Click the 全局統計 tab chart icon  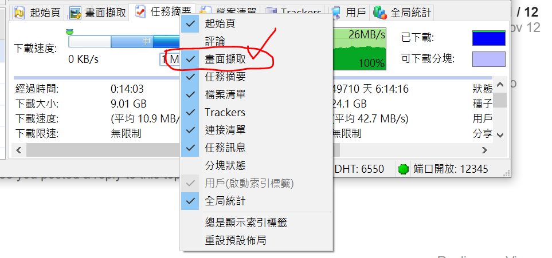pyautogui.click(x=381, y=13)
